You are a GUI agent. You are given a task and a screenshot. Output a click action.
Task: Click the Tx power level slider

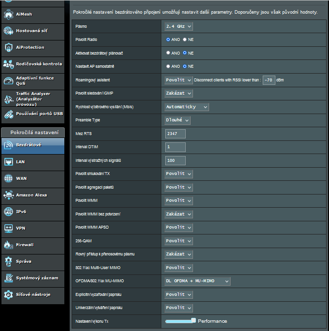(x=180, y=321)
